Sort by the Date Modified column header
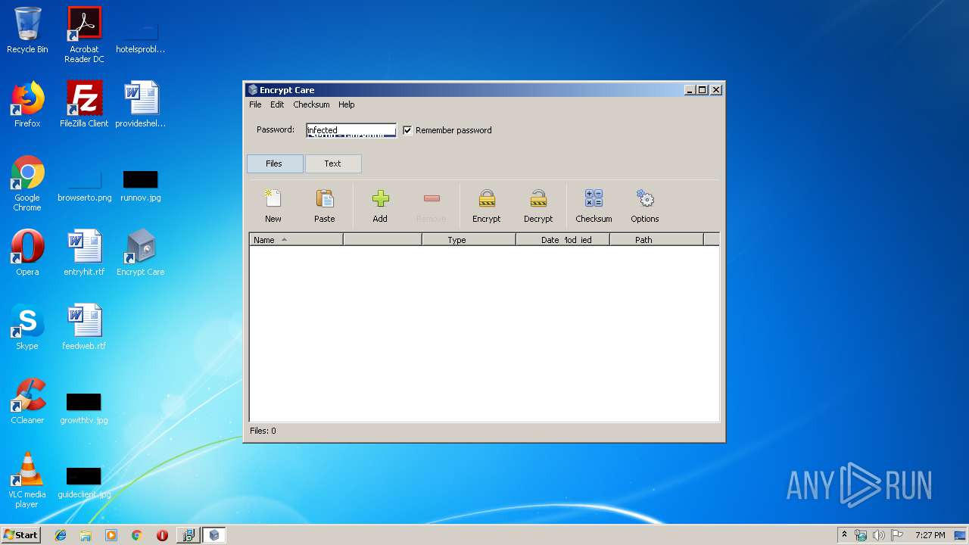 click(562, 240)
